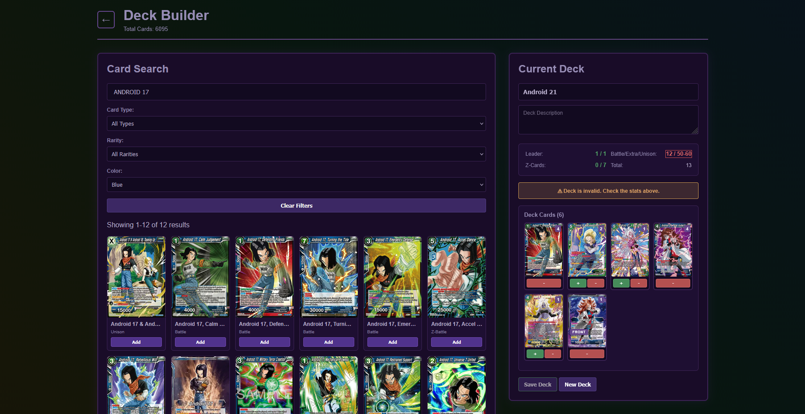The height and width of the screenshot is (414, 805).
Task: Toggle the FRONT badge on the leader card
Action: point(579,332)
